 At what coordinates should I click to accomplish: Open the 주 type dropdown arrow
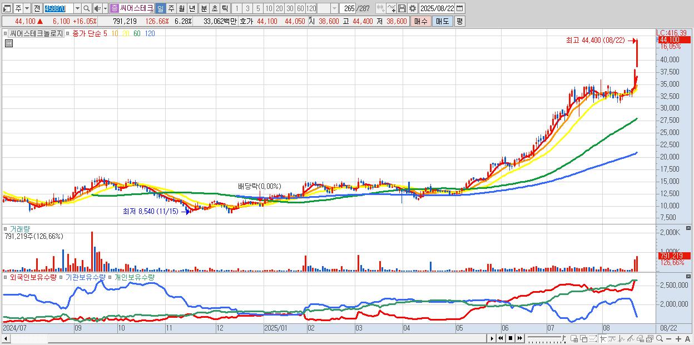click(x=27, y=8)
